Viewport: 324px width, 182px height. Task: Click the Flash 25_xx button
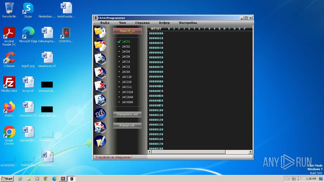pyautogui.click(x=127, y=31)
